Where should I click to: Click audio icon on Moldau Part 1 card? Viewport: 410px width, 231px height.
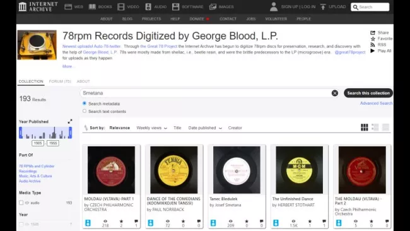88,223
